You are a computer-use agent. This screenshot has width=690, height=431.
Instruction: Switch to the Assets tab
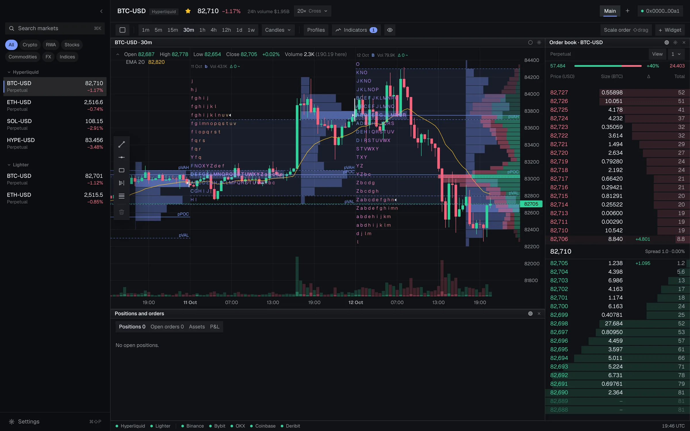click(x=197, y=327)
